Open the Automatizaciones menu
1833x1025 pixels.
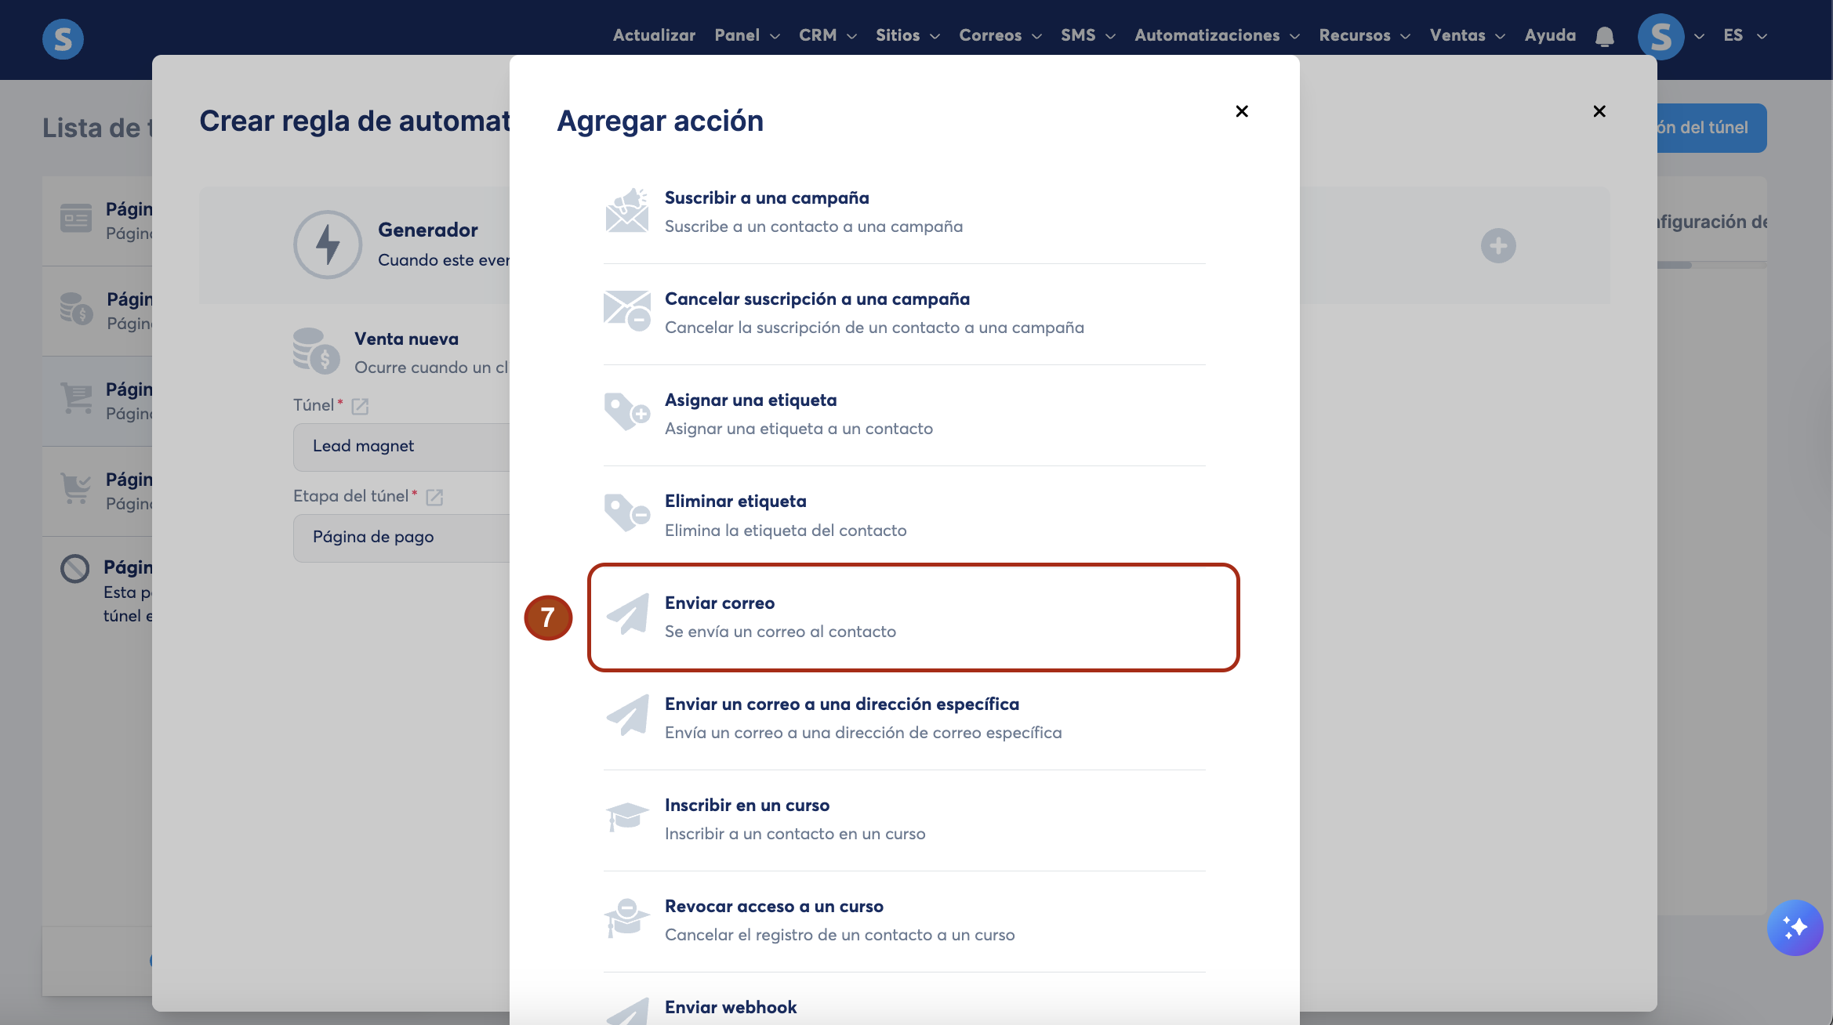pyautogui.click(x=1216, y=36)
